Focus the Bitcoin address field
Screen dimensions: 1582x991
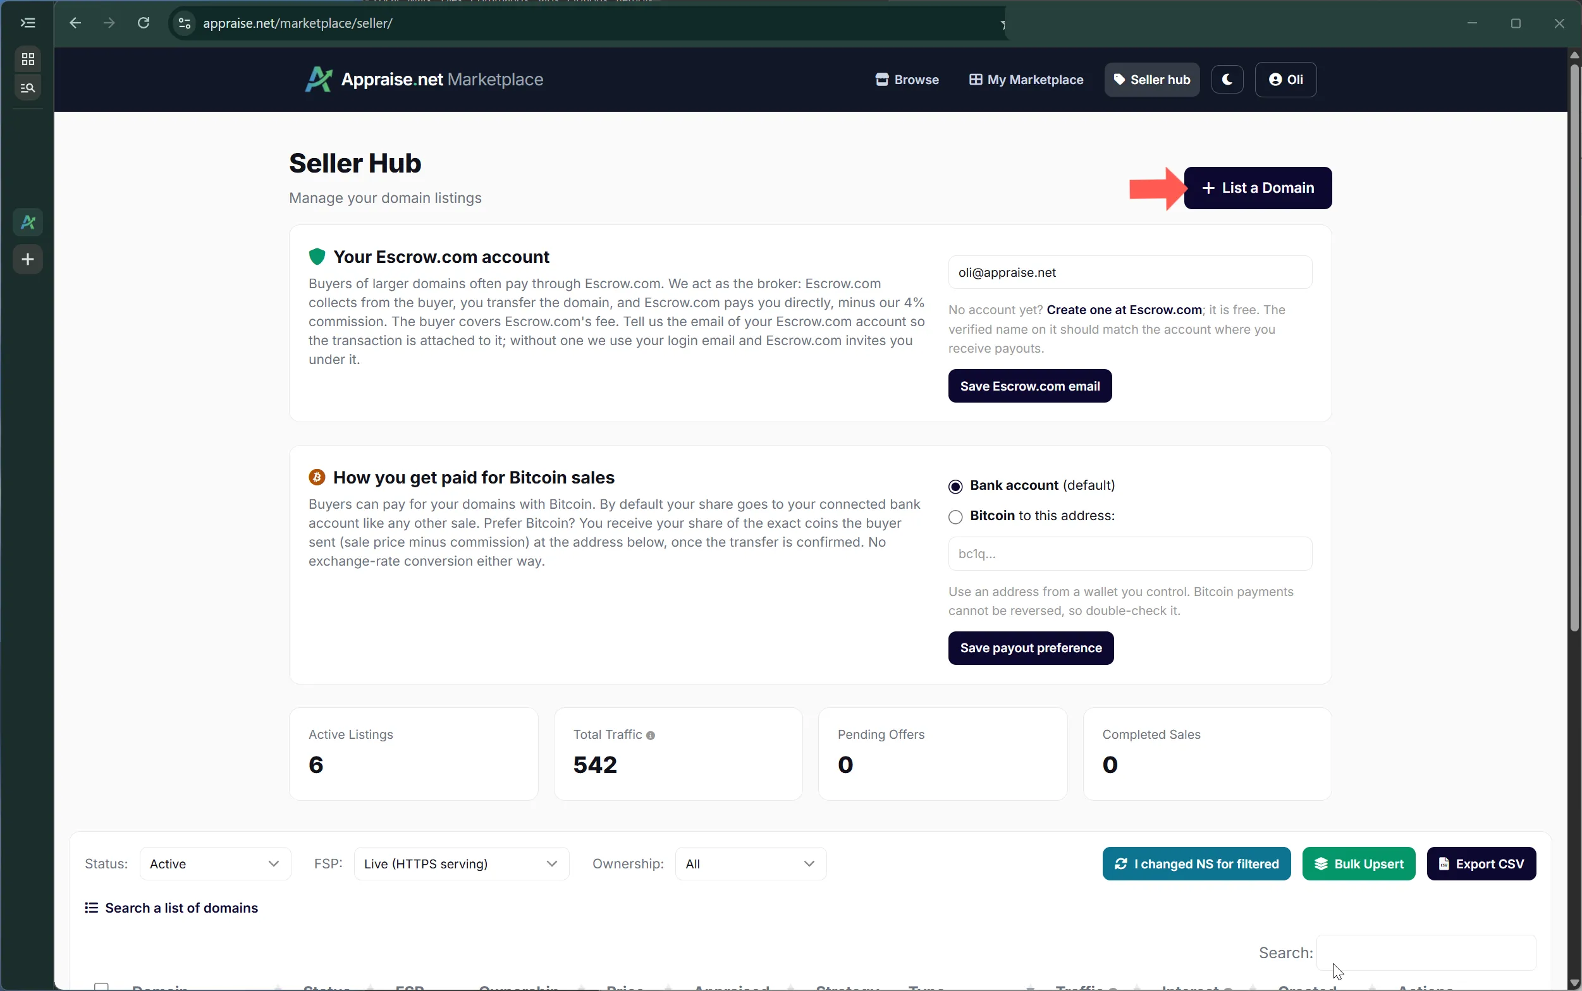coord(1129,554)
